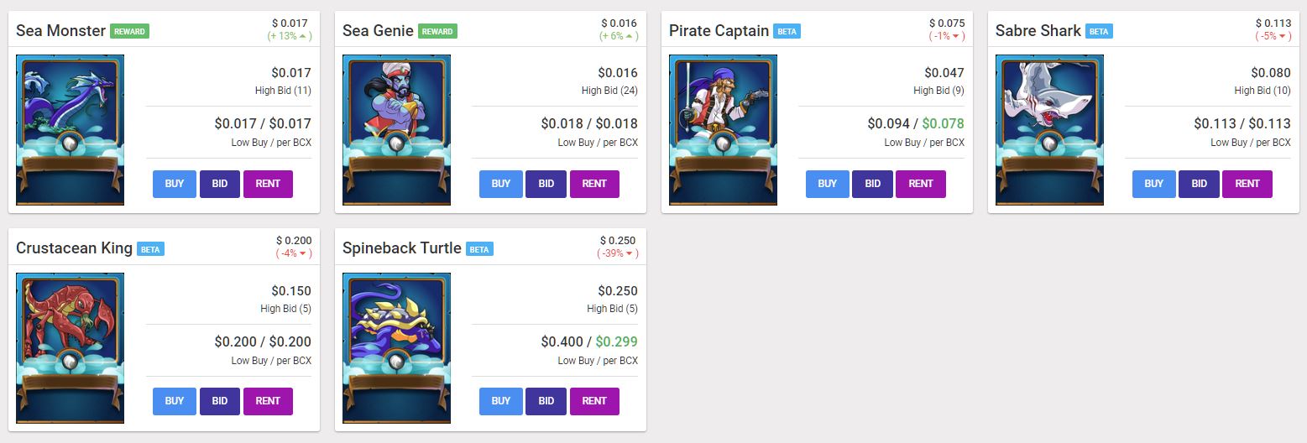The height and width of the screenshot is (443, 1307).
Task: Click the Sabre Shark BETA tag
Action: pyautogui.click(x=1098, y=32)
